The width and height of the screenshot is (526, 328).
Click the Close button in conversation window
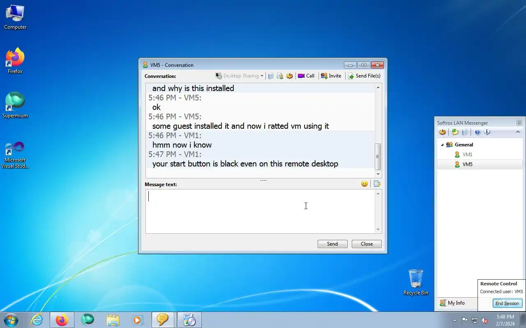pos(367,244)
